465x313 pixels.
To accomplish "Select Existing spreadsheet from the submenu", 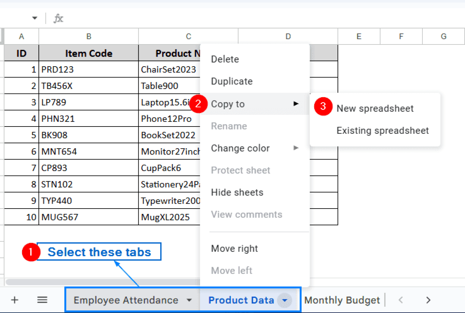I will (383, 130).
